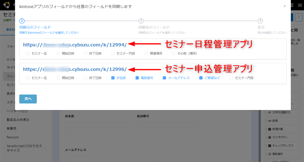Image resolution: width=304 pixels, height=162 pixels.
Task: Enable 開催場所 checkbox
Action: (147, 53)
